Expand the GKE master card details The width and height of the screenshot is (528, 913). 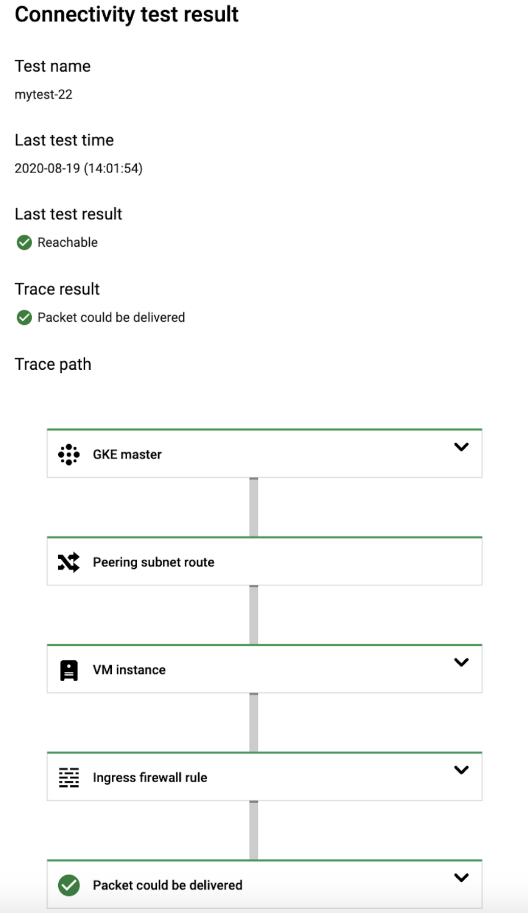[461, 447]
